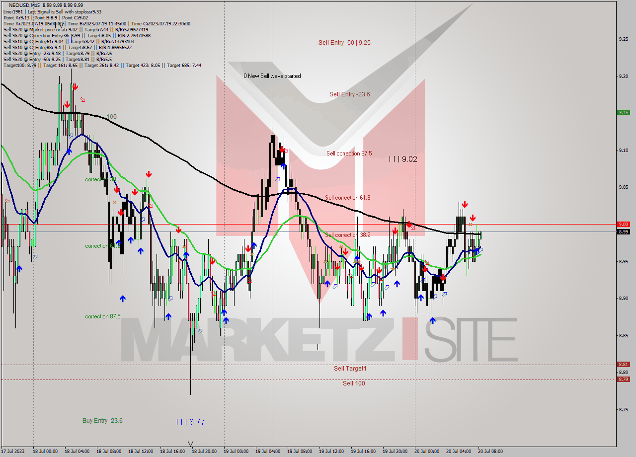Click the '| | | 8.77' low marker label
The image size is (636, 457).
tap(190, 422)
